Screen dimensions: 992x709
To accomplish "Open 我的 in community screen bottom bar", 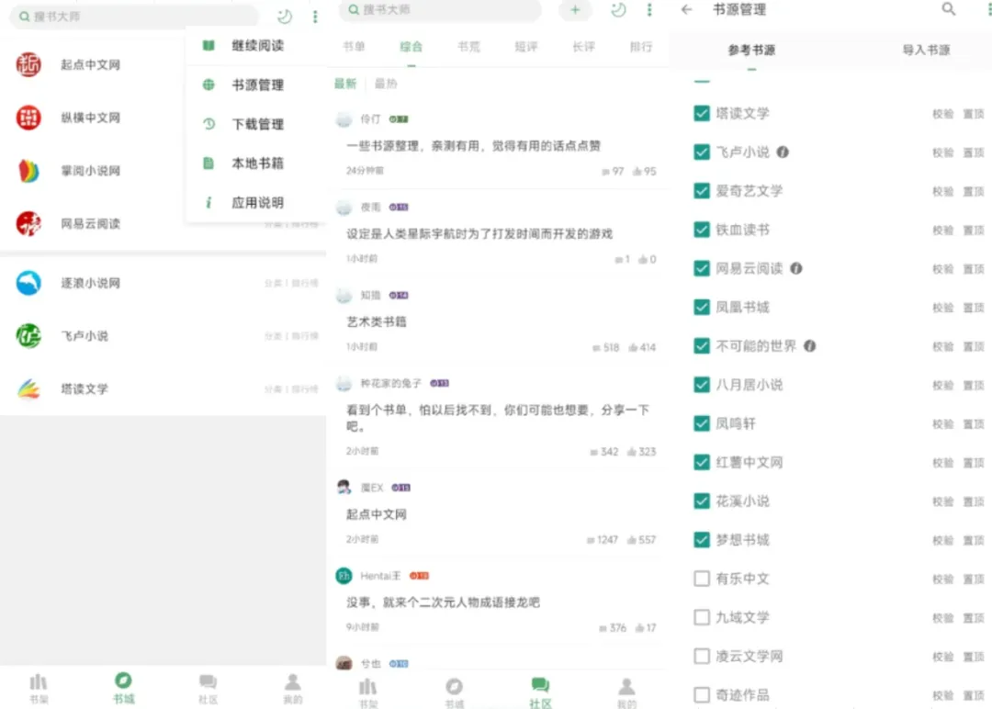I will pyautogui.click(x=626, y=693).
